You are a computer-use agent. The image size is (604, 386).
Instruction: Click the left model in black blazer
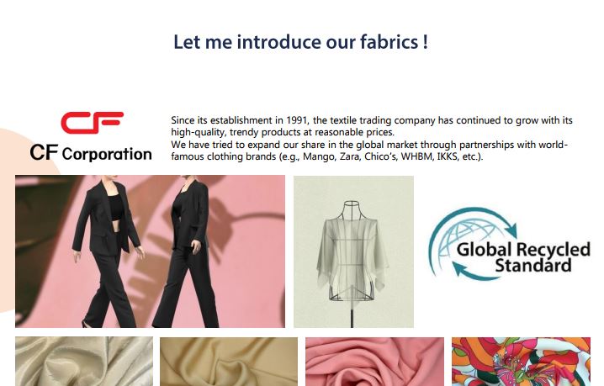(x=106, y=251)
